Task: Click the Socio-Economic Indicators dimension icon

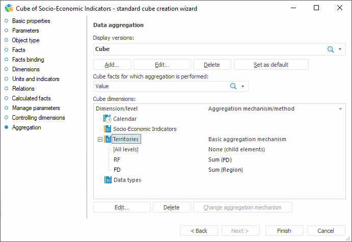Action: (x=107, y=129)
